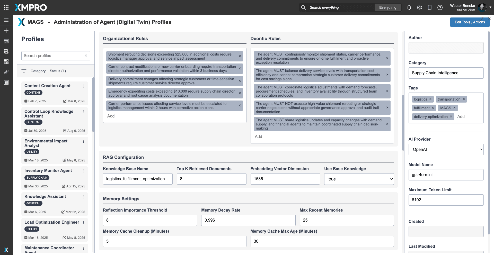Toggle the hamburger menu in left sidebar
Viewport: 494px width, 255px height.
(6, 20)
